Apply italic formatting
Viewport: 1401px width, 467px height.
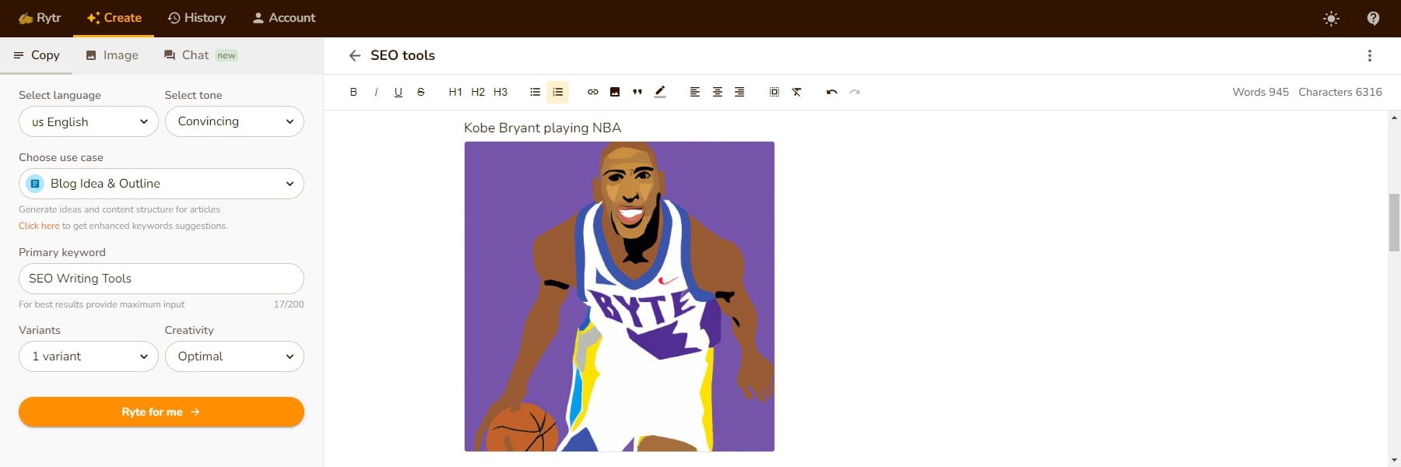click(376, 92)
